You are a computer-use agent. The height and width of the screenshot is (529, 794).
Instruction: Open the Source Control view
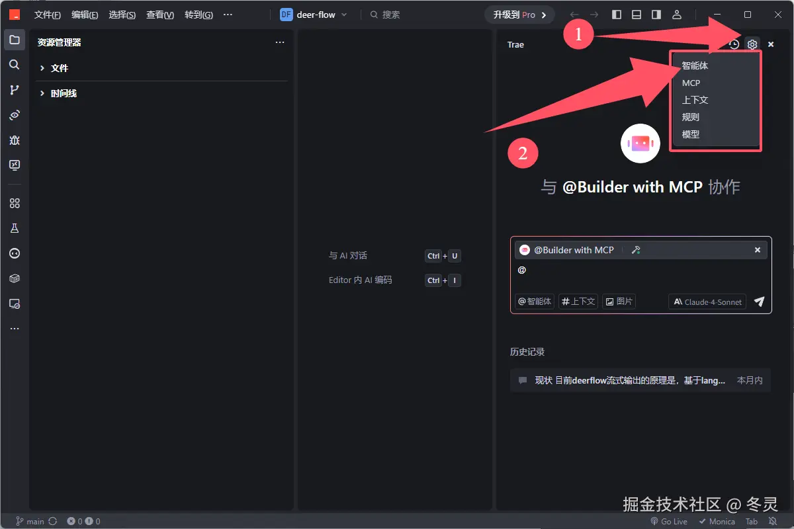[15, 90]
